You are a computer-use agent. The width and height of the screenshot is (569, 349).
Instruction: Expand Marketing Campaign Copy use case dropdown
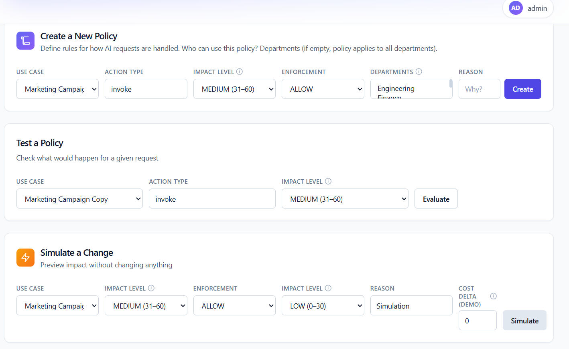coord(79,199)
